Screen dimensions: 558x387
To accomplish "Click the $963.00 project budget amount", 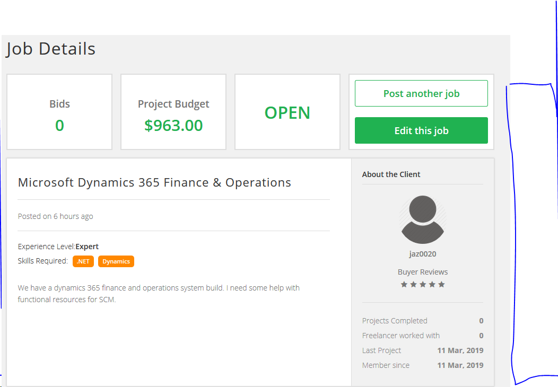I will (x=173, y=125).
